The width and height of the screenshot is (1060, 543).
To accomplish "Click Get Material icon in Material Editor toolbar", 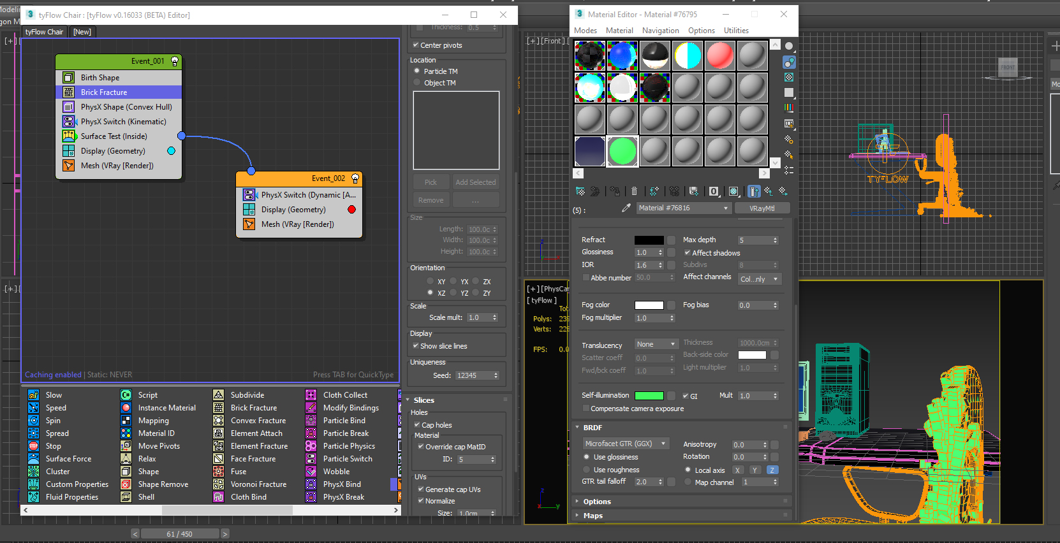I will 580,191.
